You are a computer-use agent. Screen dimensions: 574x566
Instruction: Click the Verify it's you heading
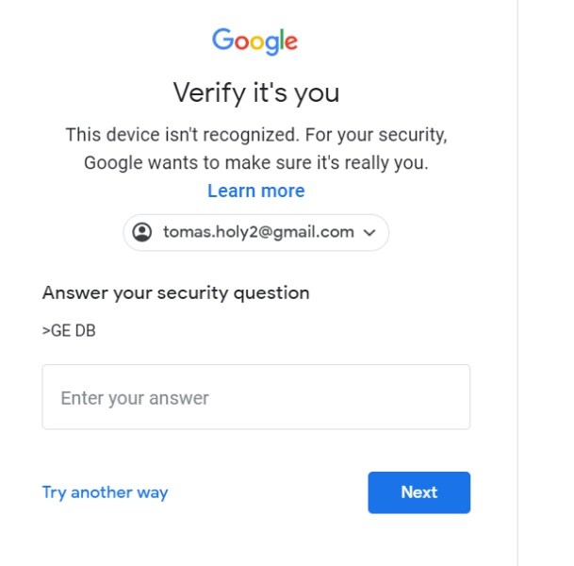256,92
